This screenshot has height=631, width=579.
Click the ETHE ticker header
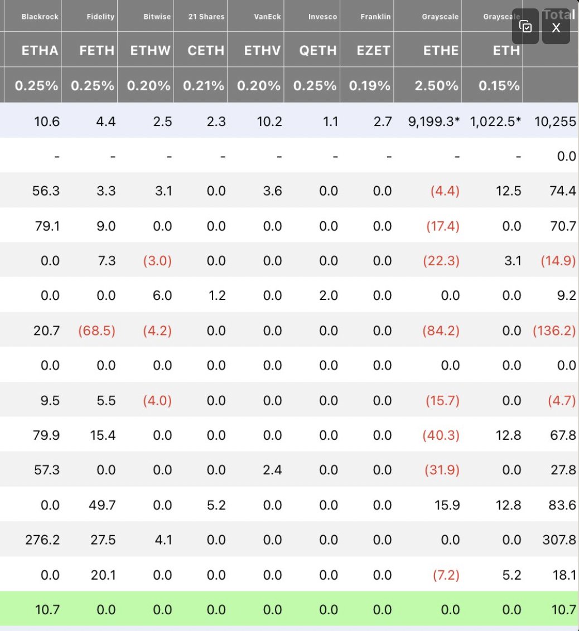[441, 50]
